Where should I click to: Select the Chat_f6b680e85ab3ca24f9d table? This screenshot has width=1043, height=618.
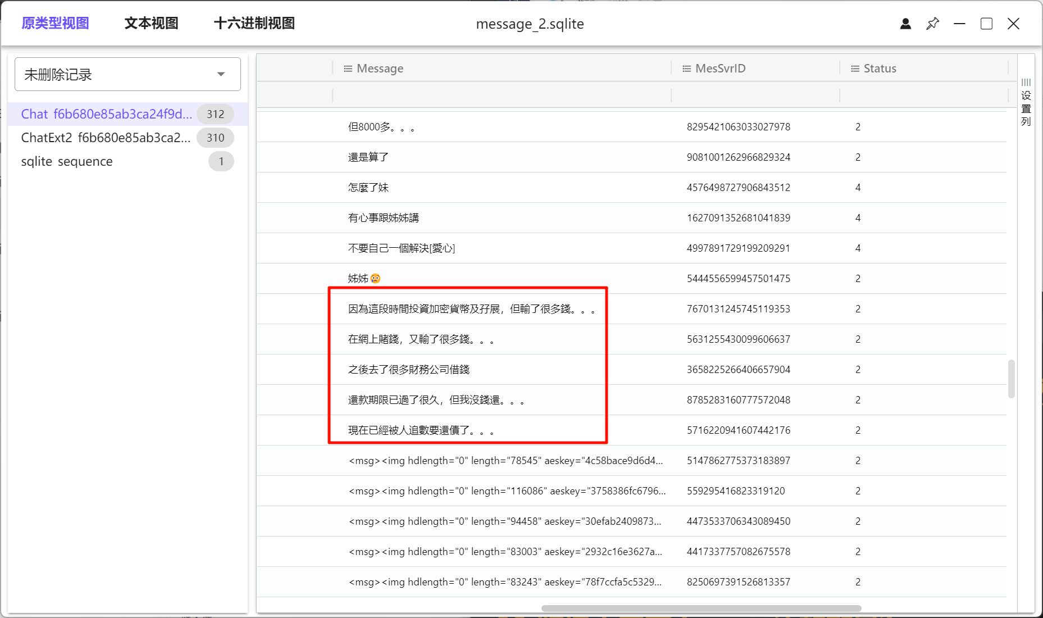pos(107,114)
